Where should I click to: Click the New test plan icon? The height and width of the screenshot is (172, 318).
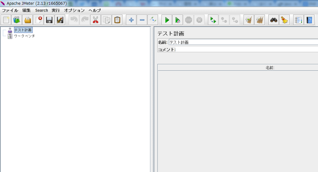(6, 20)
